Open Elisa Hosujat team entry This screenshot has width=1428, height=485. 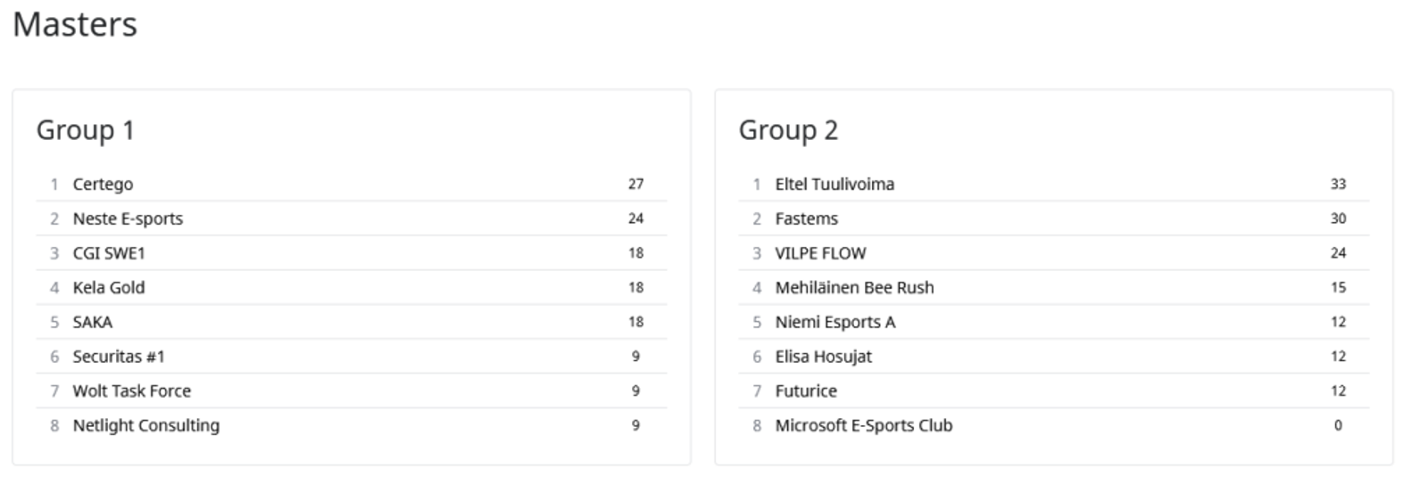823,357
